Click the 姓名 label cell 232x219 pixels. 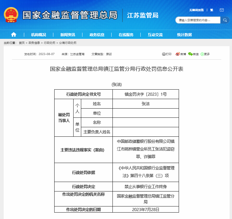pyautogui.click(x=97, y=104)
